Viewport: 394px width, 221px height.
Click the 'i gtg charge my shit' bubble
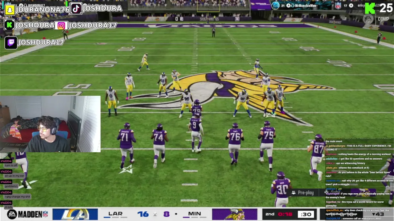coord(17,197)
